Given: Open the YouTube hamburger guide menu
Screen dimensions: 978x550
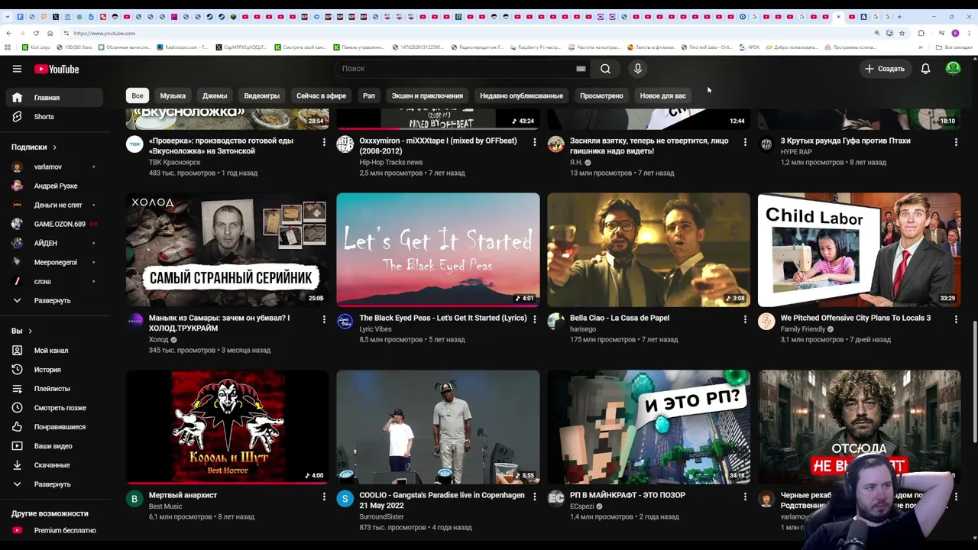Looking at the screenshot, I should pos(17,69).
